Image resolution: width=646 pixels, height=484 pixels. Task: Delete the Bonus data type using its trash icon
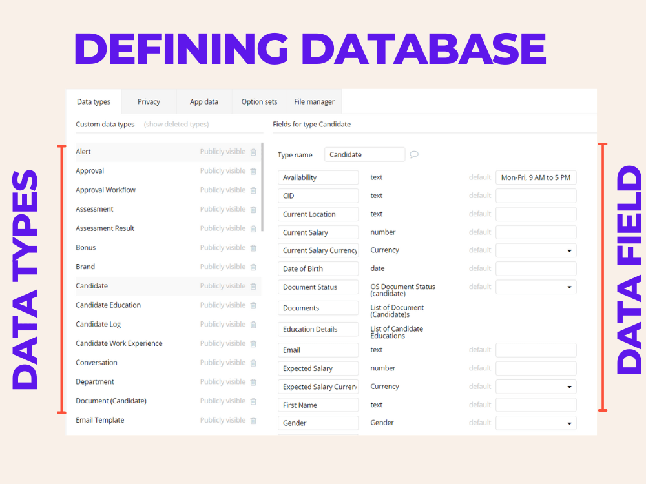tap(253, 247)
